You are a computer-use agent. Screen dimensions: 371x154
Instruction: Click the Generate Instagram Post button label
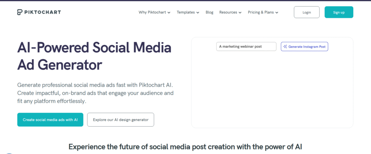click(x=307, y=47)
